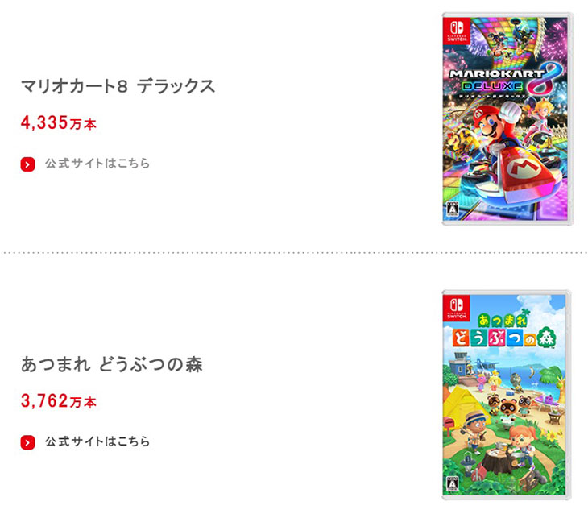Click the マリオカート8 デラックス title text

click(x=118, y=86)
